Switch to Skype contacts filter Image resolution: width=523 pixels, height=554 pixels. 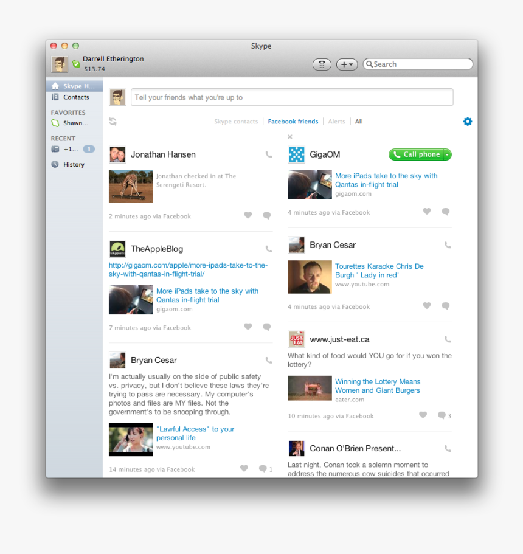pyautogui.click(x=236, y=122)
